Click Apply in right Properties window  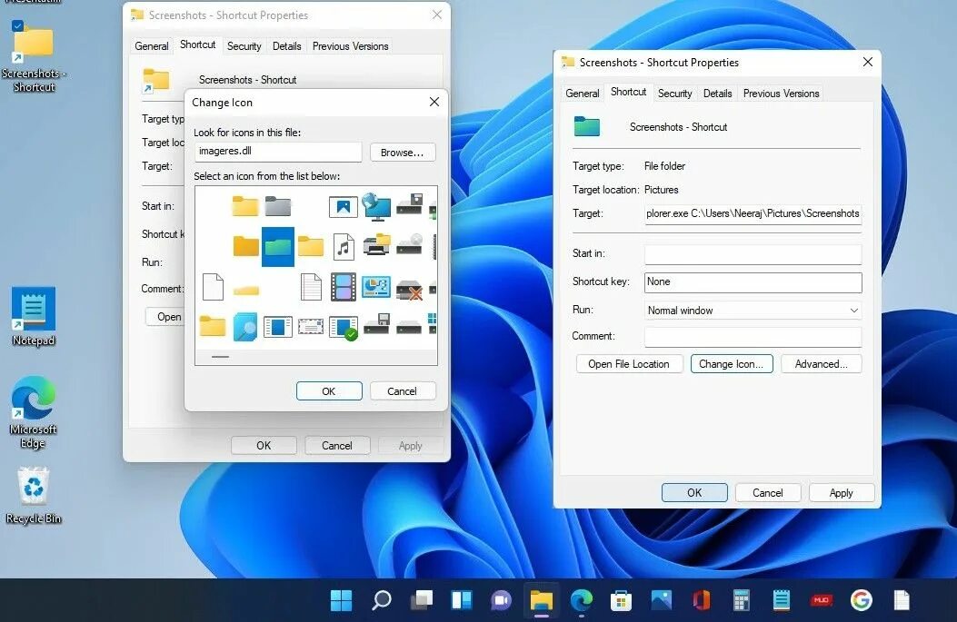coord(841,493)
